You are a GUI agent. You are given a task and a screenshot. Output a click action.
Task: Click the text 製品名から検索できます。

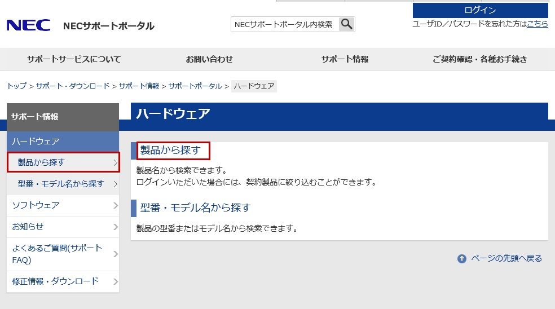pos(182,171)
